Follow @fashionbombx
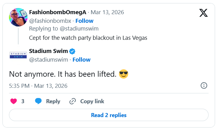The height and width of the screenshot is (130, 220). click(x=84, y=21)
